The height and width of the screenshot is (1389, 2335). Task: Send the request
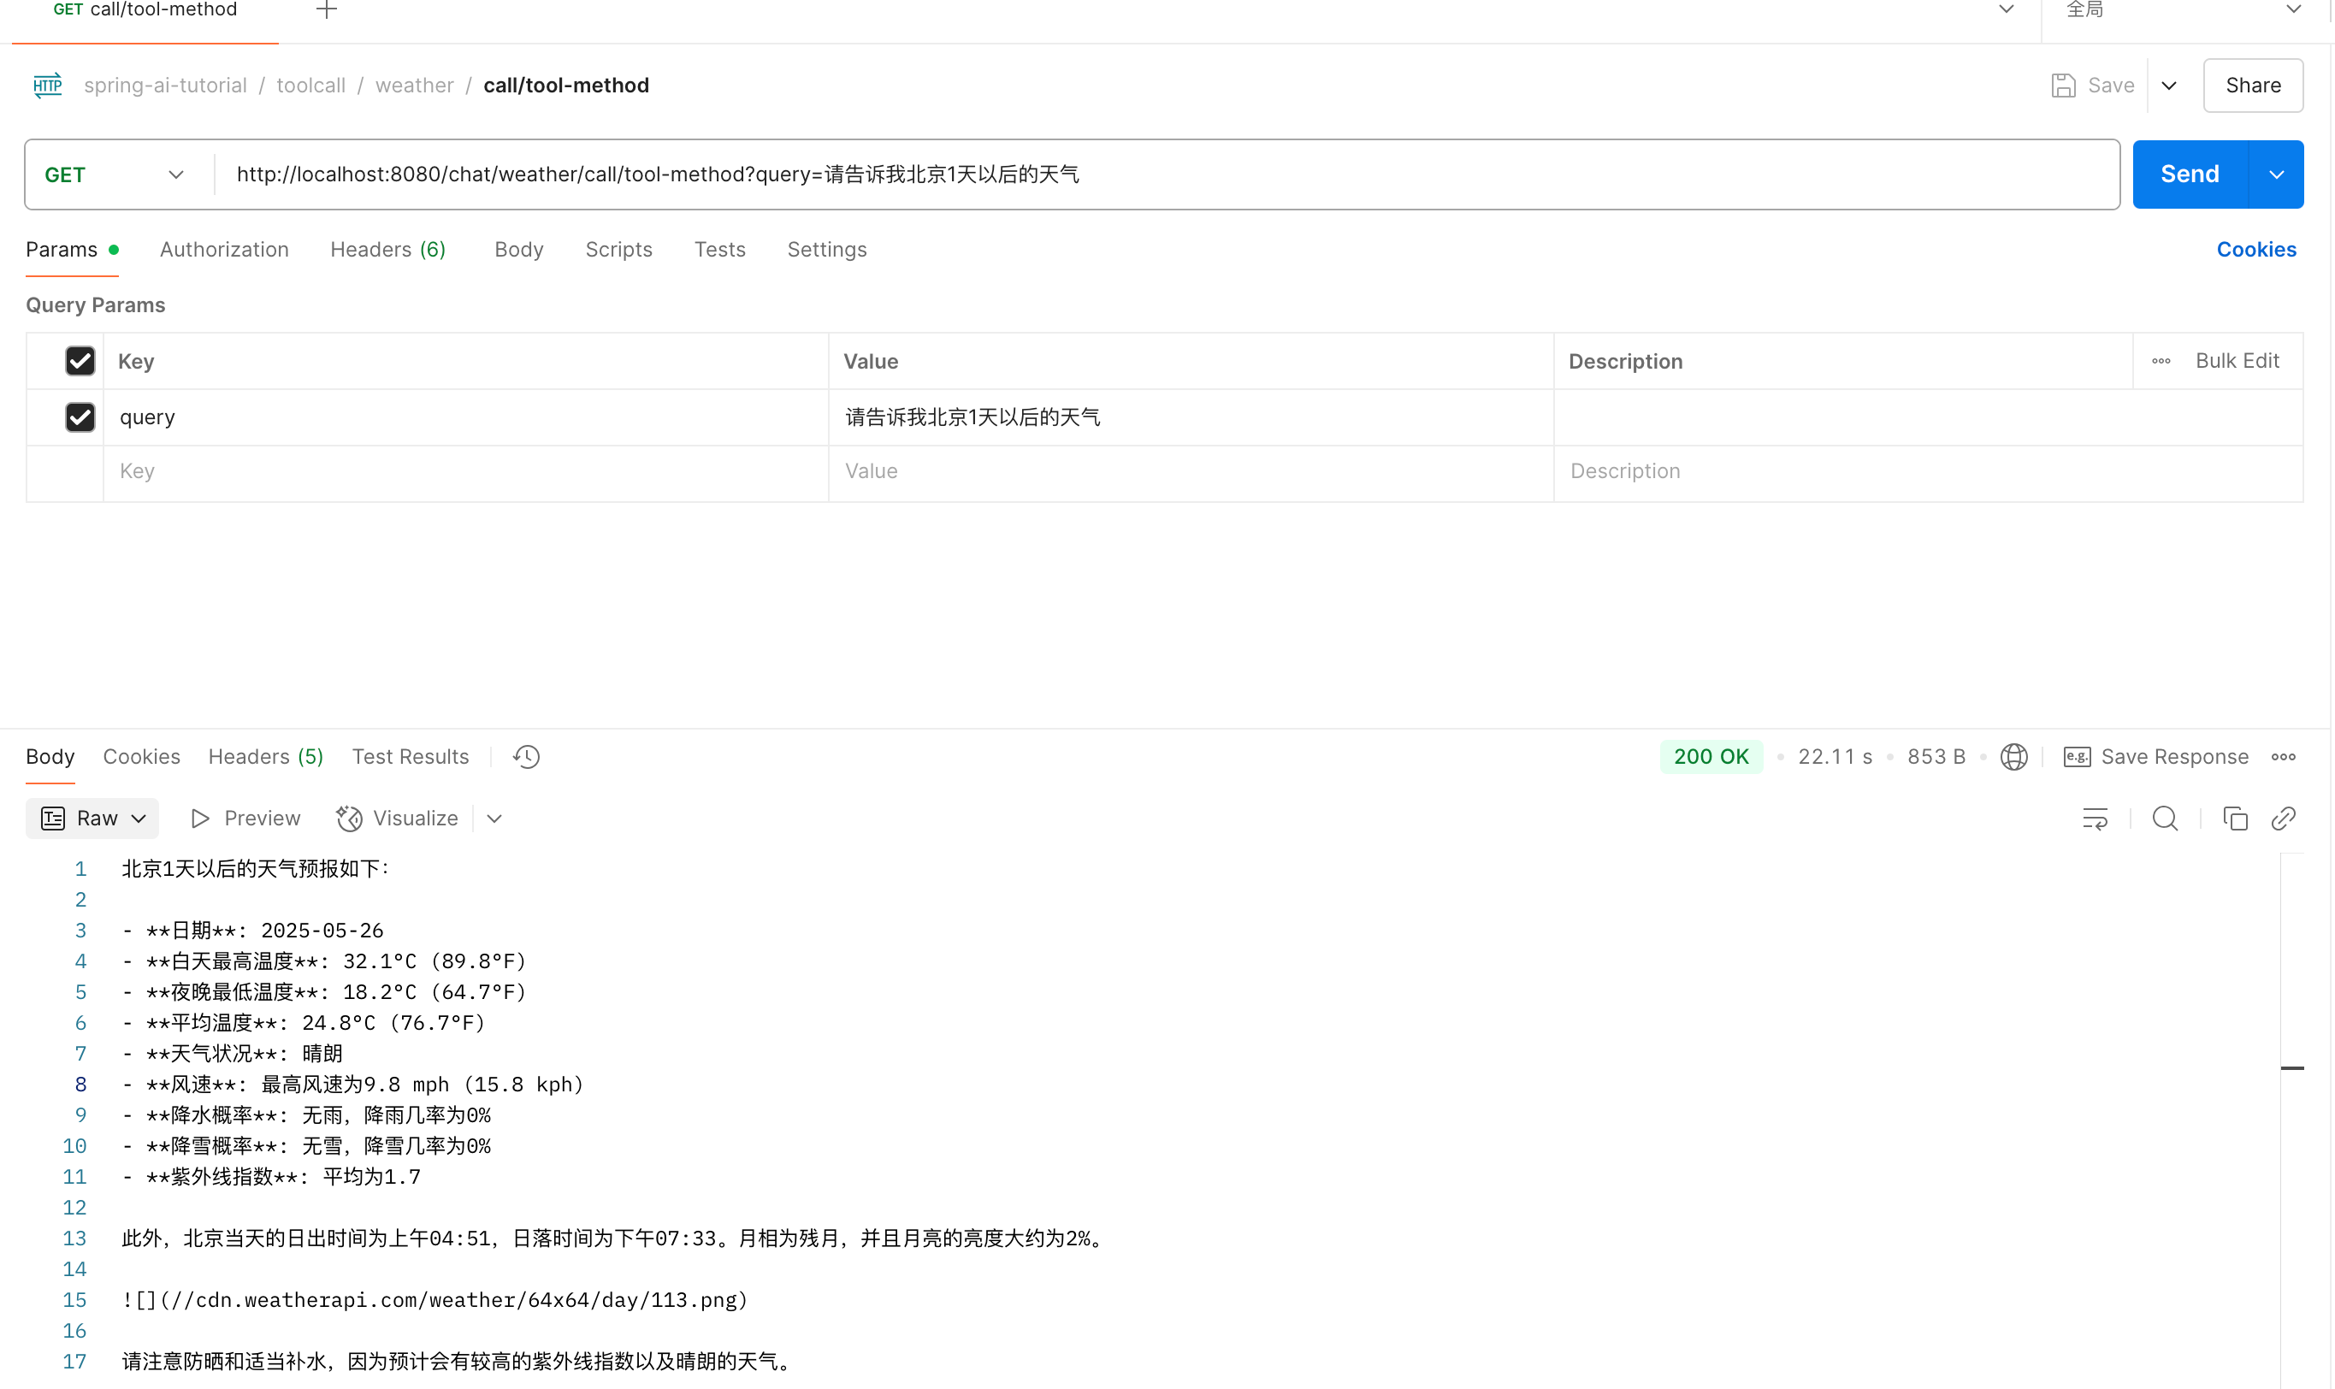[2189, 175]
